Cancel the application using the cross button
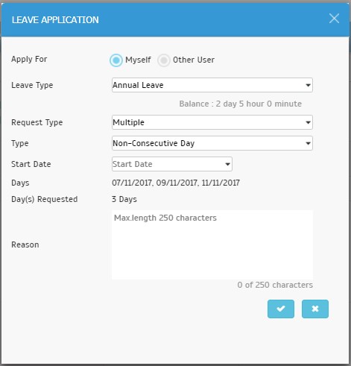 pyautogui.click(x=315, y=309)
